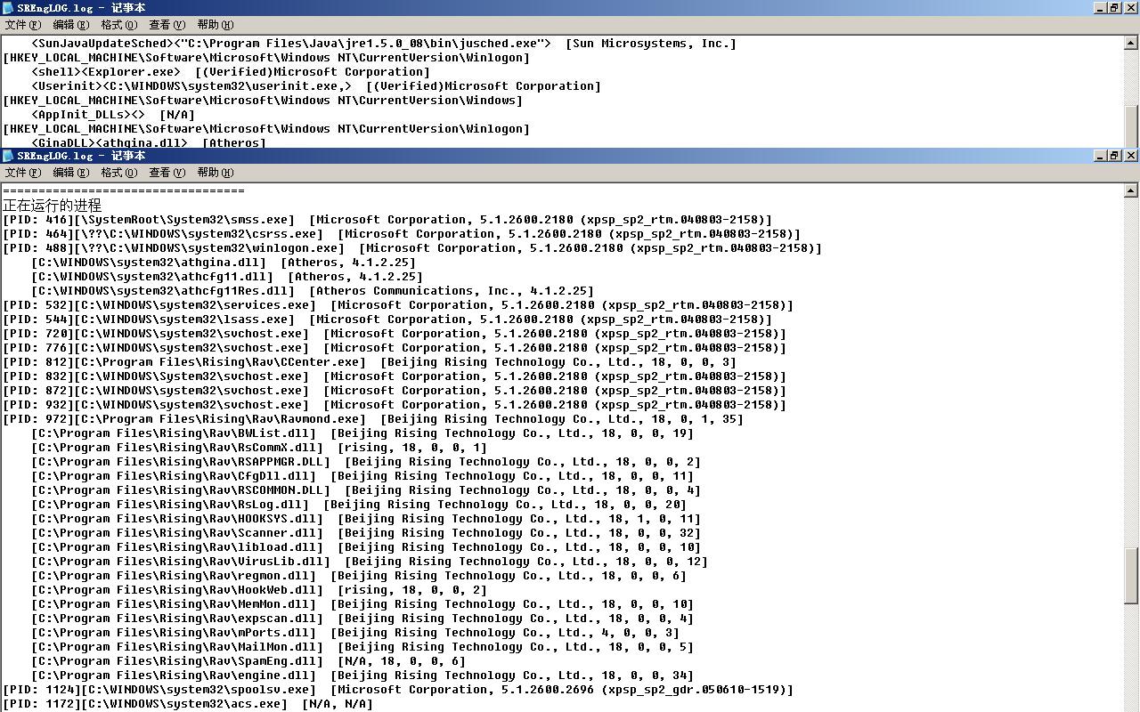This screenshot has width=1140, height=712.
Task: Click the PID 872 svchost.exe line
Action: (x=395, y=391)
